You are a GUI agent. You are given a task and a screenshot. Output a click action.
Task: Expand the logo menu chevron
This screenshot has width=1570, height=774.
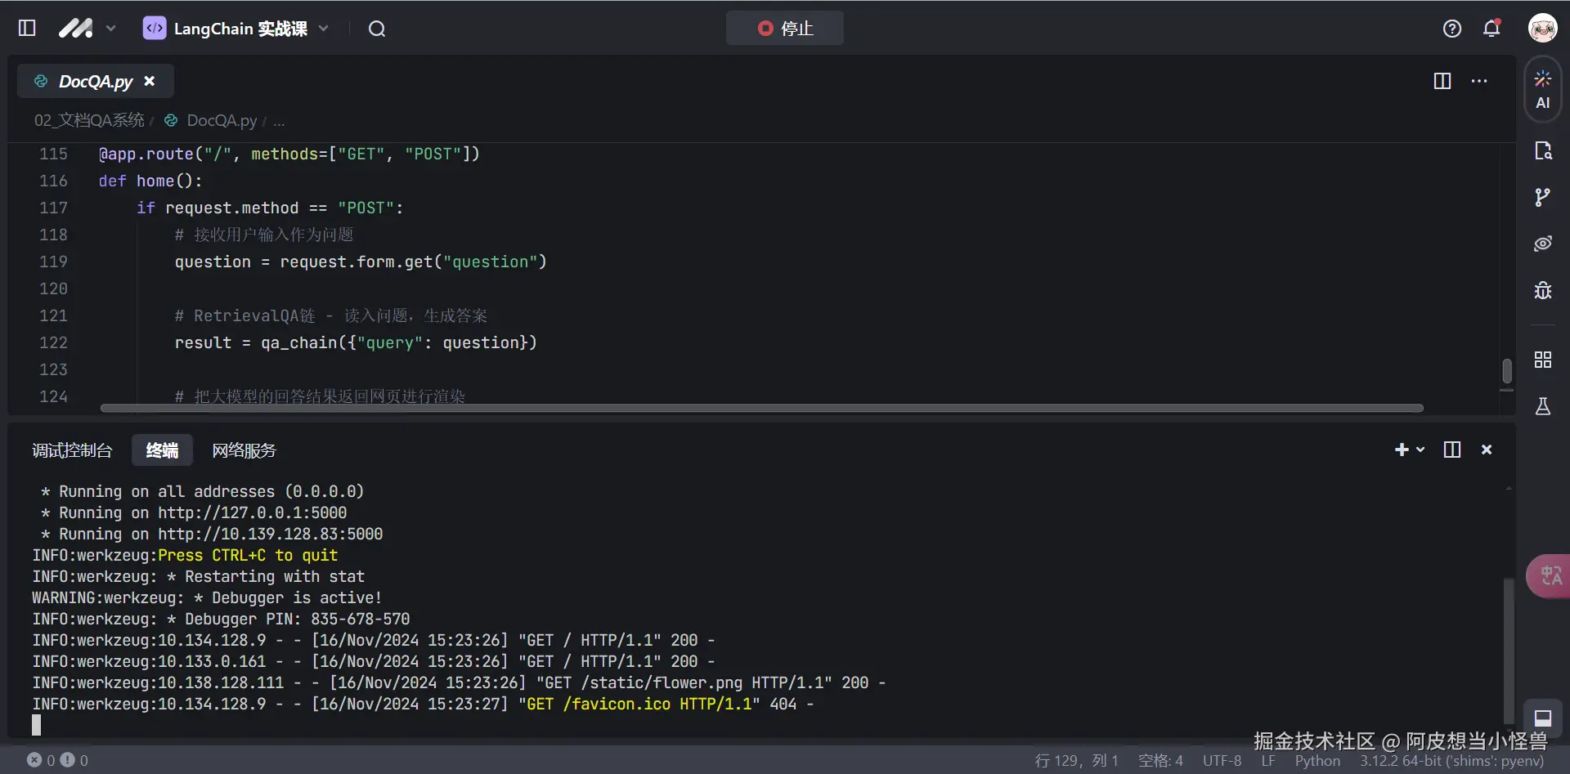(x=111, y=29)
